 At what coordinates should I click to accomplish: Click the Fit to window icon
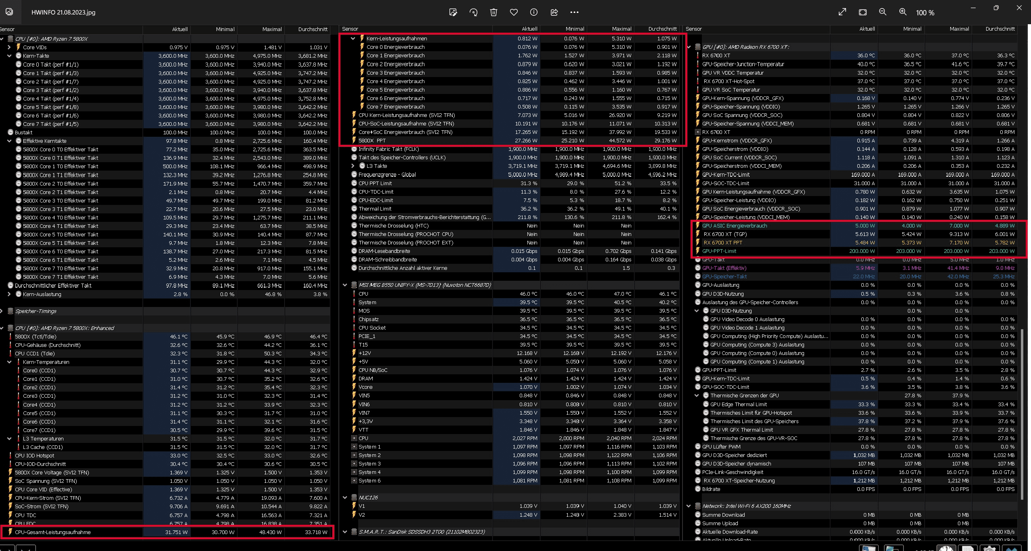863,12
